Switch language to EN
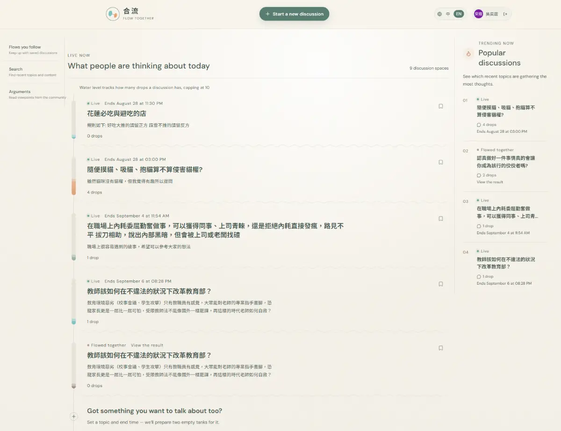 click(x=459, y=14)
